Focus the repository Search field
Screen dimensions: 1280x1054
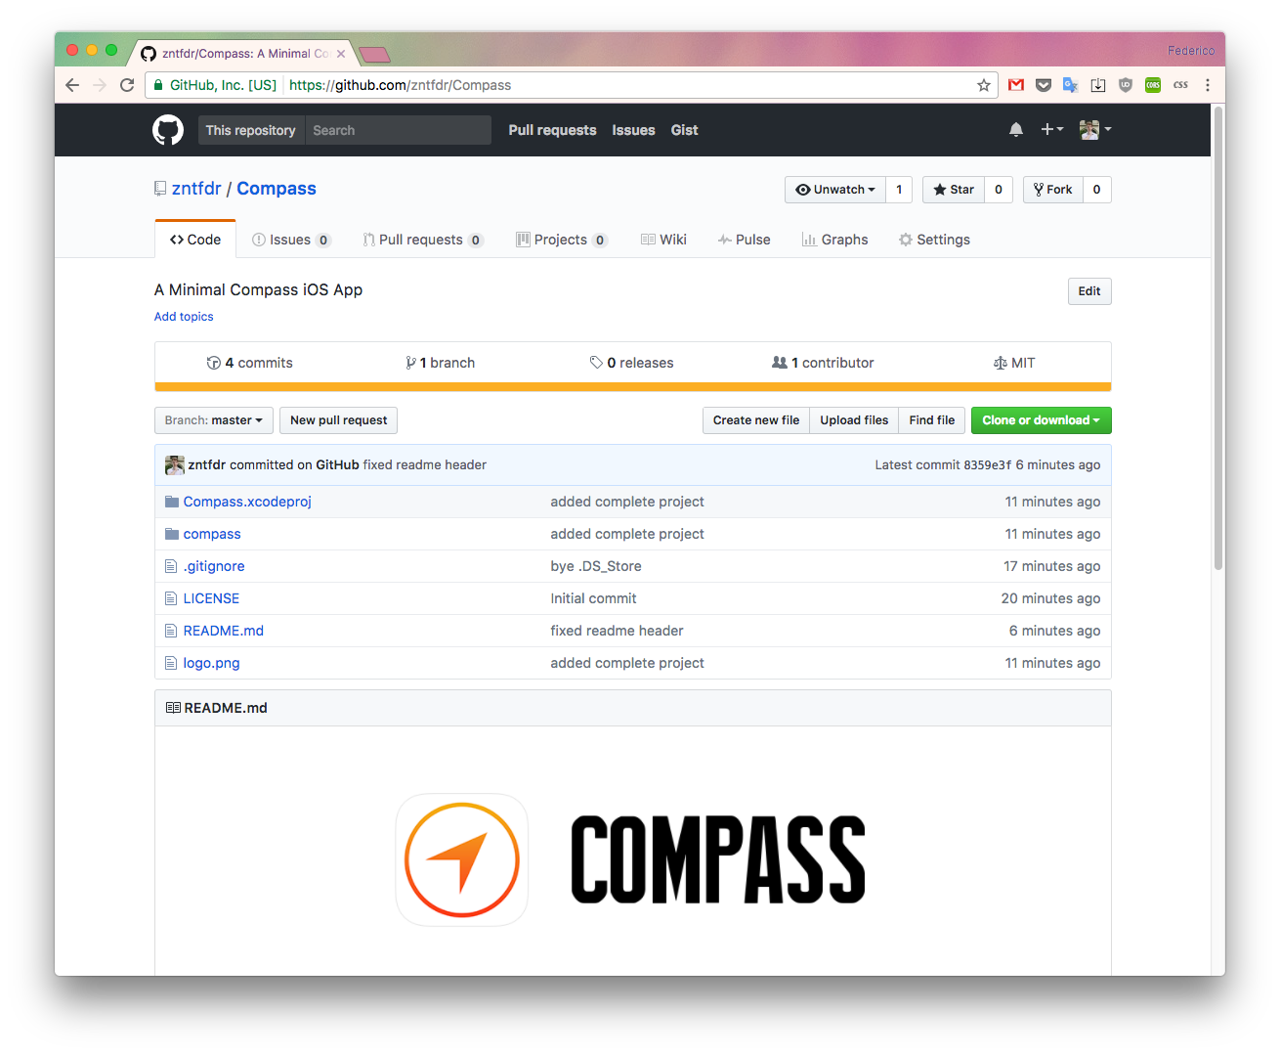[399, 130]
